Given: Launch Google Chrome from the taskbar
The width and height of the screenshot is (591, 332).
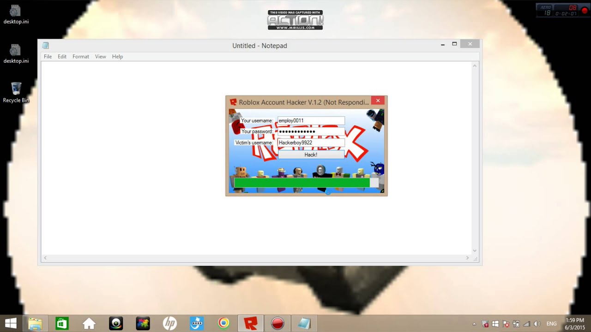Looking at the screenshot, I should coord(223,323).
